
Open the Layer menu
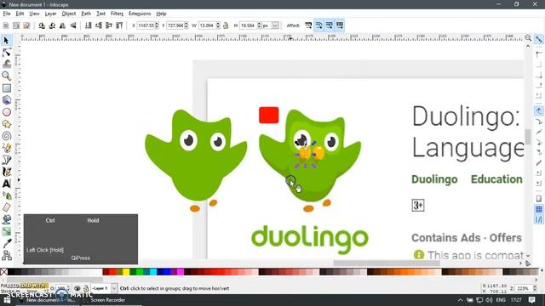pos(50,14)
